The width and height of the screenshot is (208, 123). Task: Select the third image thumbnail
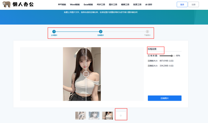pos(108,116)
